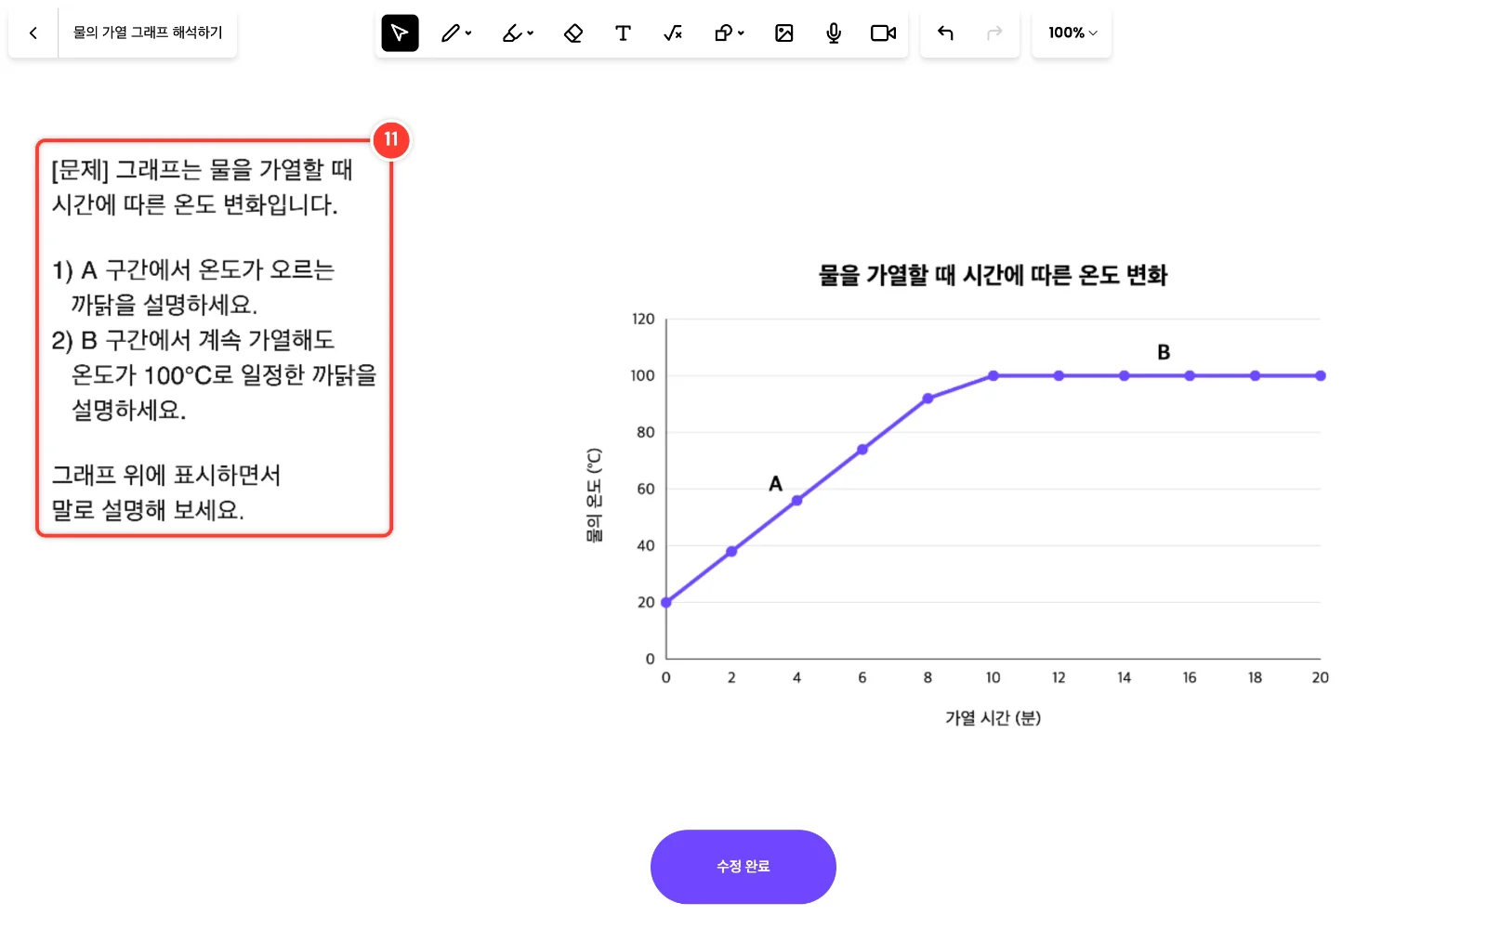The width and height of the screenshot is (1487, 929).
Task: Click the y-axis value 120
Action: tap(643, 320)
